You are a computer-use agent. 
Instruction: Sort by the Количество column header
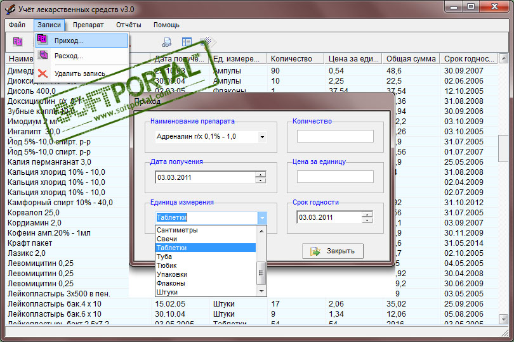(x=295, y=59)
